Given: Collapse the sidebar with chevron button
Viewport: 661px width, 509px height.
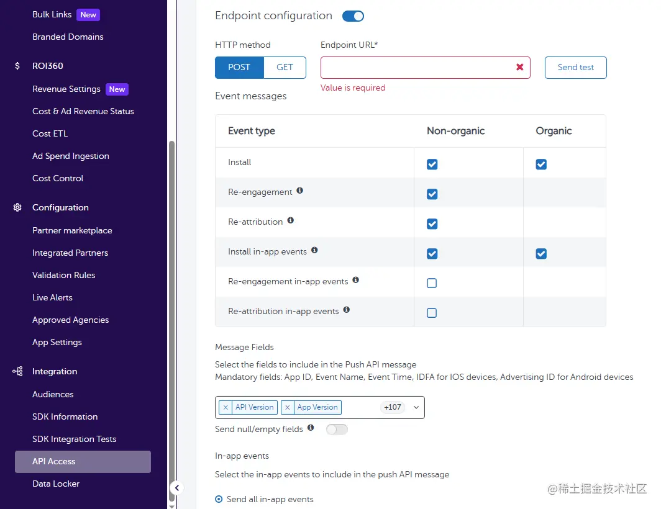Looking at the screenshot, I should click(x=177, y=488).
